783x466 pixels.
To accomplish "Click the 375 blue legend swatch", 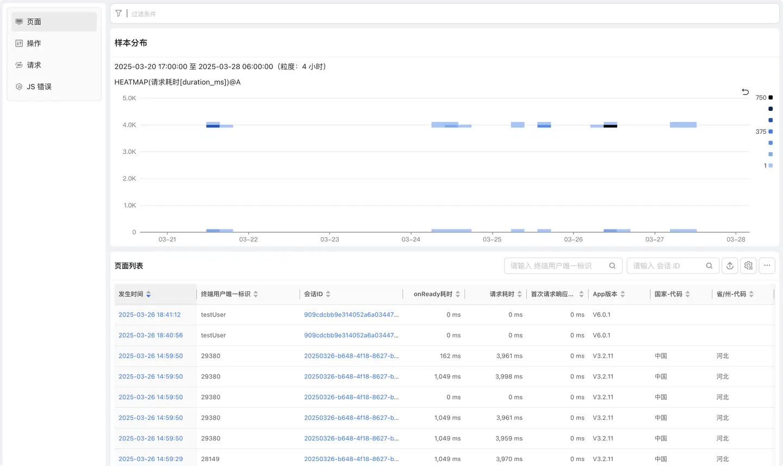I will coord(770,132).
